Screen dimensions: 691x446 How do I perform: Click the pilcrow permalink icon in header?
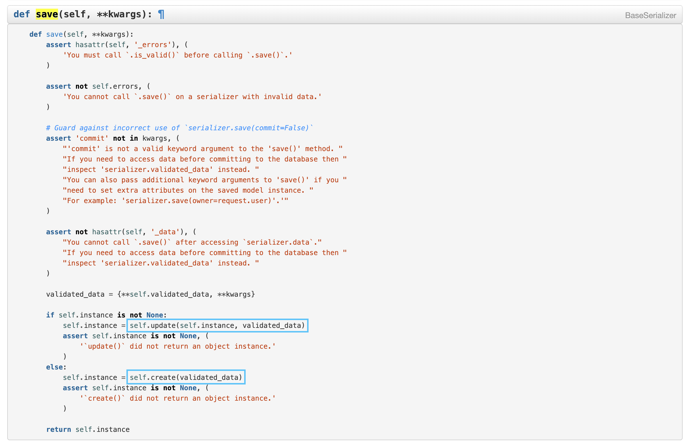(x=161, y=14)
